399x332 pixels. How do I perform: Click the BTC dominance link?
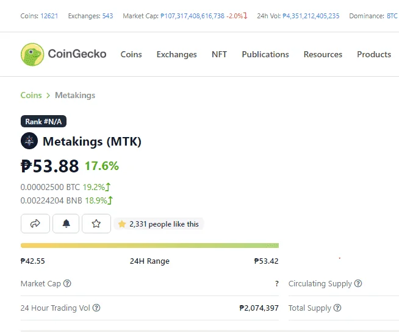pyautogui.click(x=392, y=16)
